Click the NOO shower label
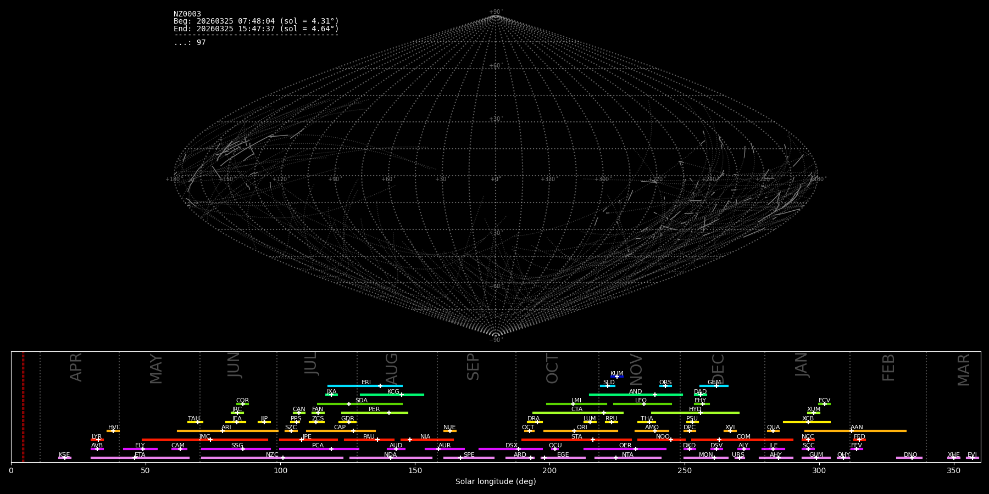989x494 pixels. point(663,437)
